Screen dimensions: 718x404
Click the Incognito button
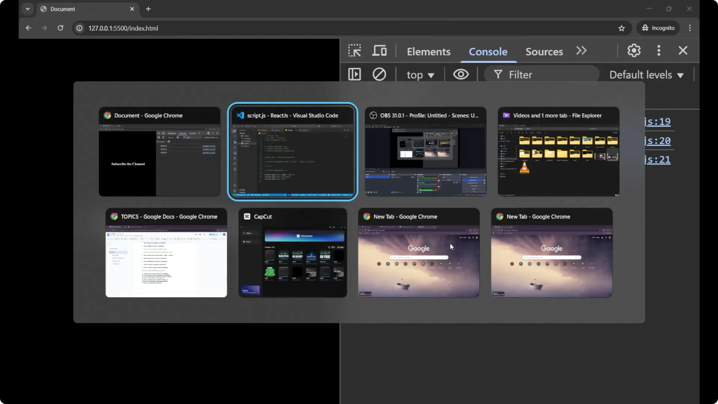tap(658, 28)
